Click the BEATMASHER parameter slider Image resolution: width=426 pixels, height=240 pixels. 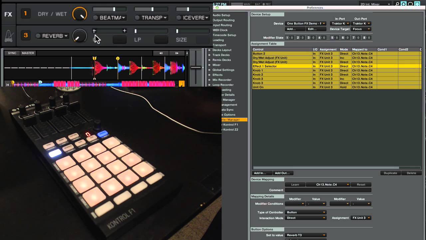(109, 9)
